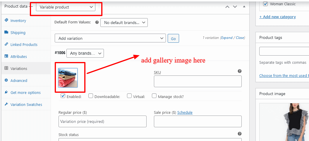Click the Default Form Values help icon

point(97,22)
